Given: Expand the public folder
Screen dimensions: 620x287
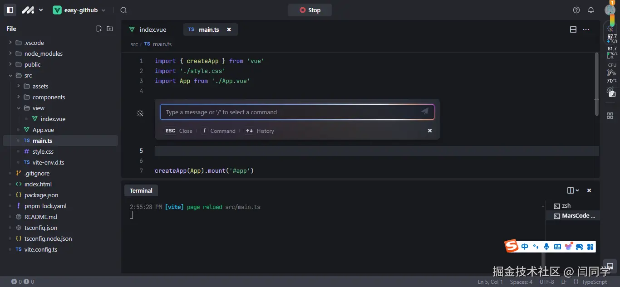Looking at the screenshot, I should point(60,64).
